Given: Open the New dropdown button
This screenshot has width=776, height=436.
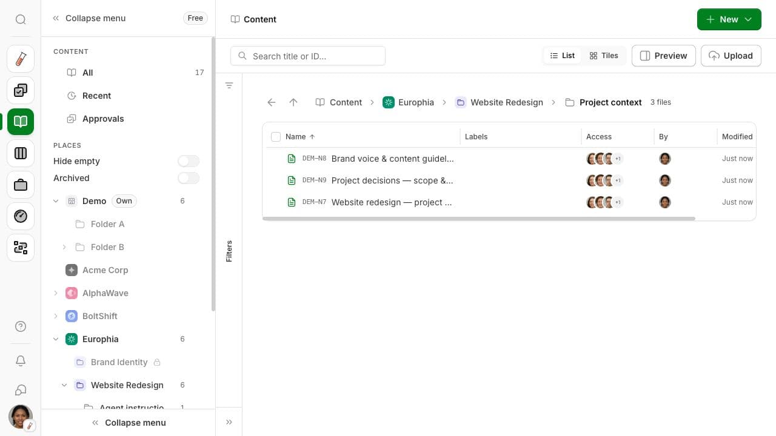Looking at the screenshot, I should tap(729, 19).
